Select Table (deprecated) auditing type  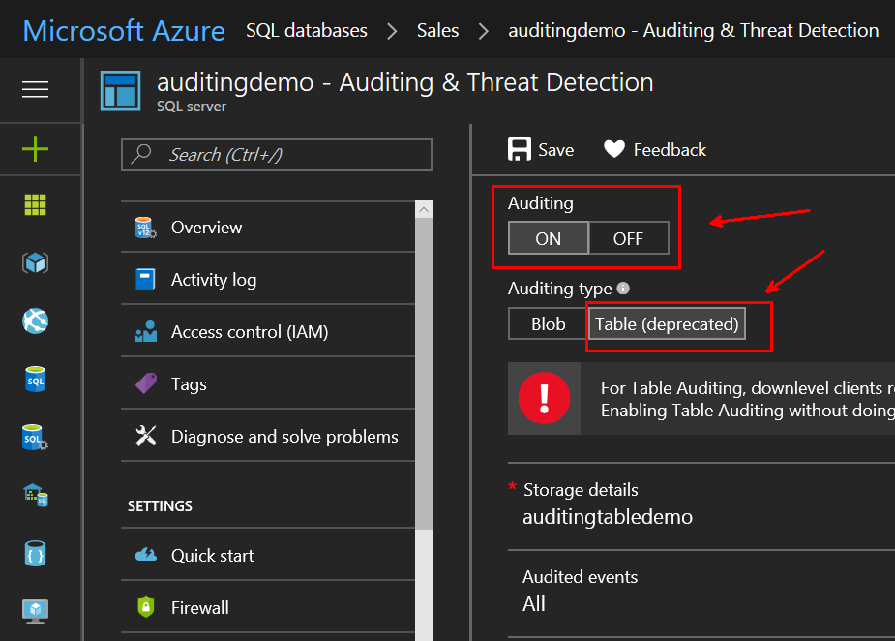(x=667, y=324)
